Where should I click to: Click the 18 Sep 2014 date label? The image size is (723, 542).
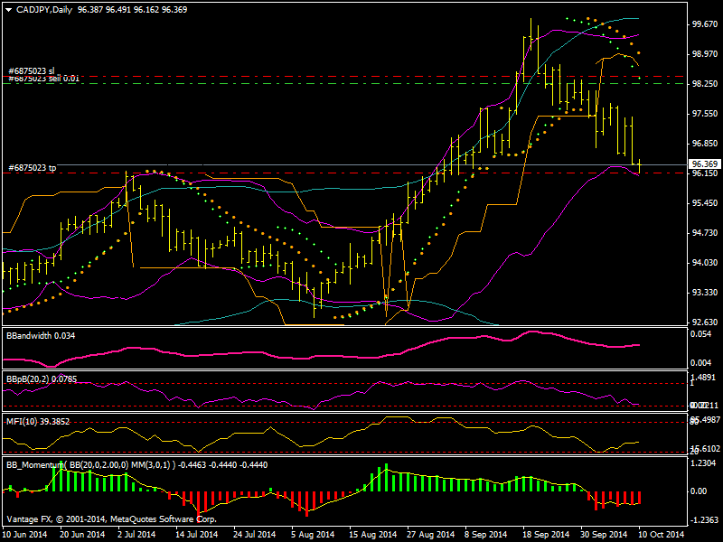point(546,534)
